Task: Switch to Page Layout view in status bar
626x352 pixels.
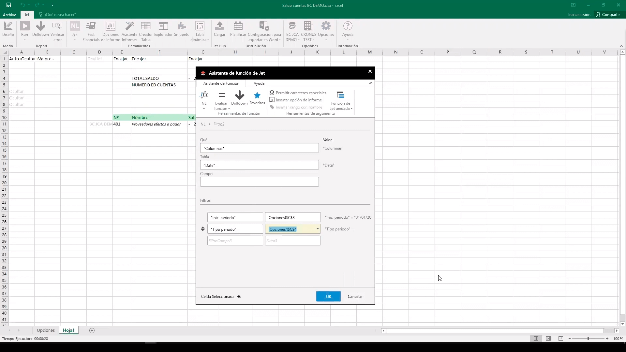Action: [x=548, y=339]
